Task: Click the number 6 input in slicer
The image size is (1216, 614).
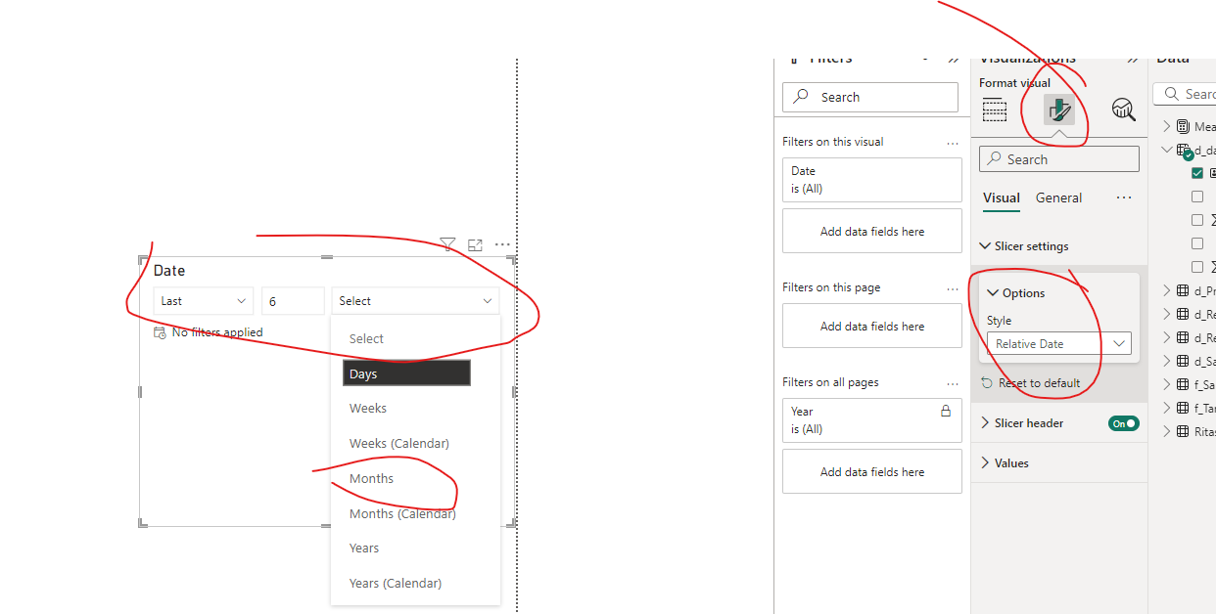Action: pyautogui.click(x=293, y=301)
